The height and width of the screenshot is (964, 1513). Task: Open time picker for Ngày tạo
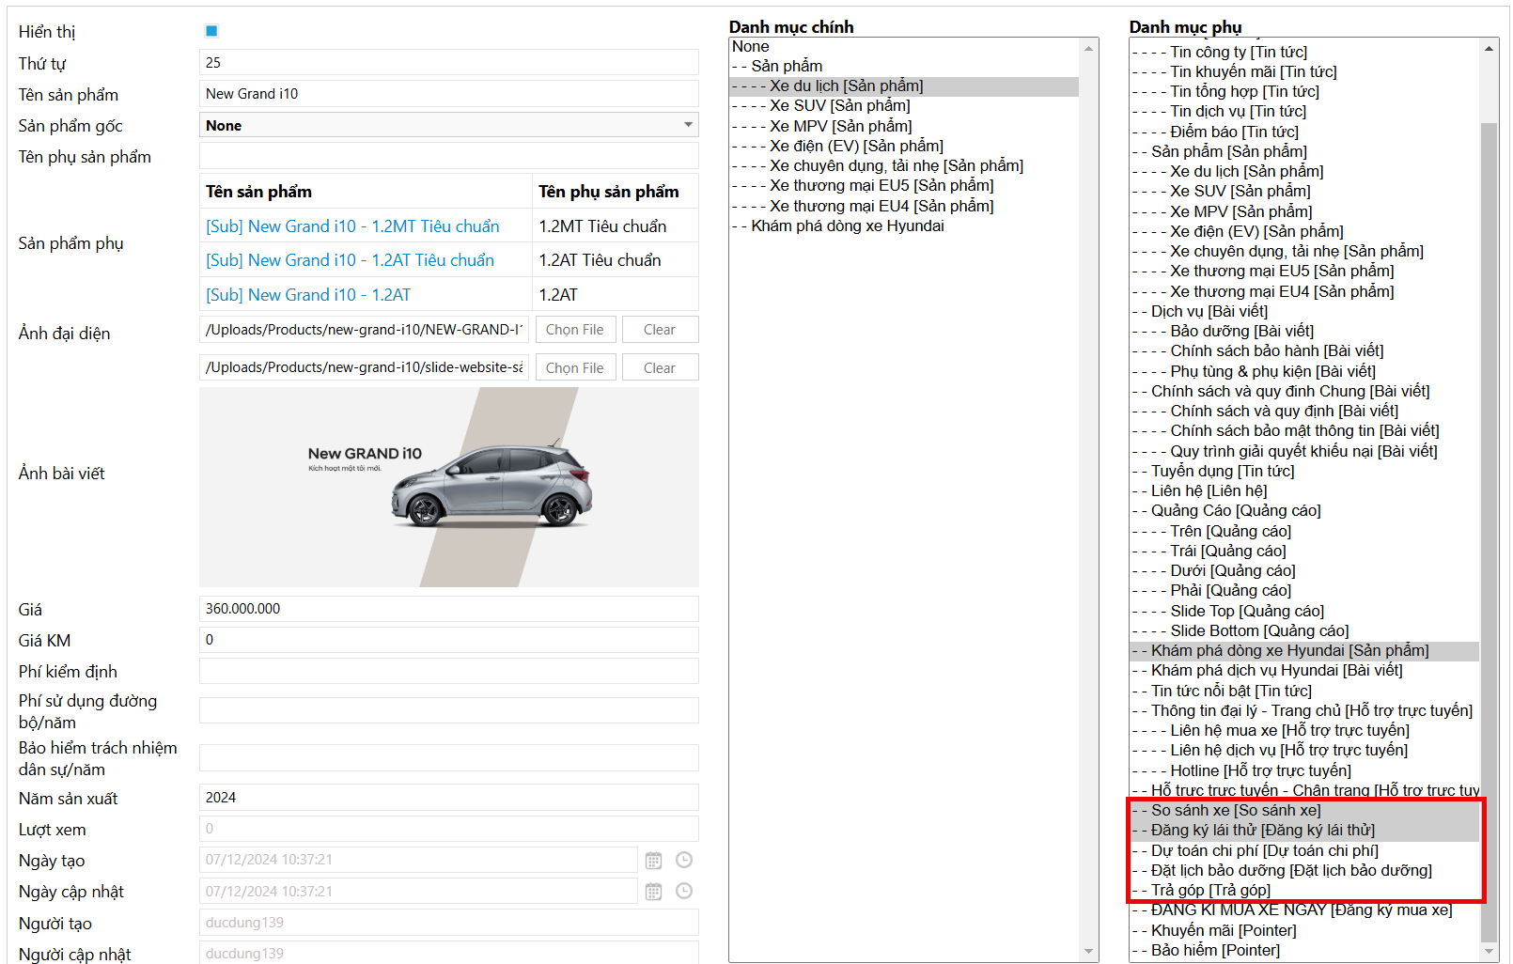(684, 861)
